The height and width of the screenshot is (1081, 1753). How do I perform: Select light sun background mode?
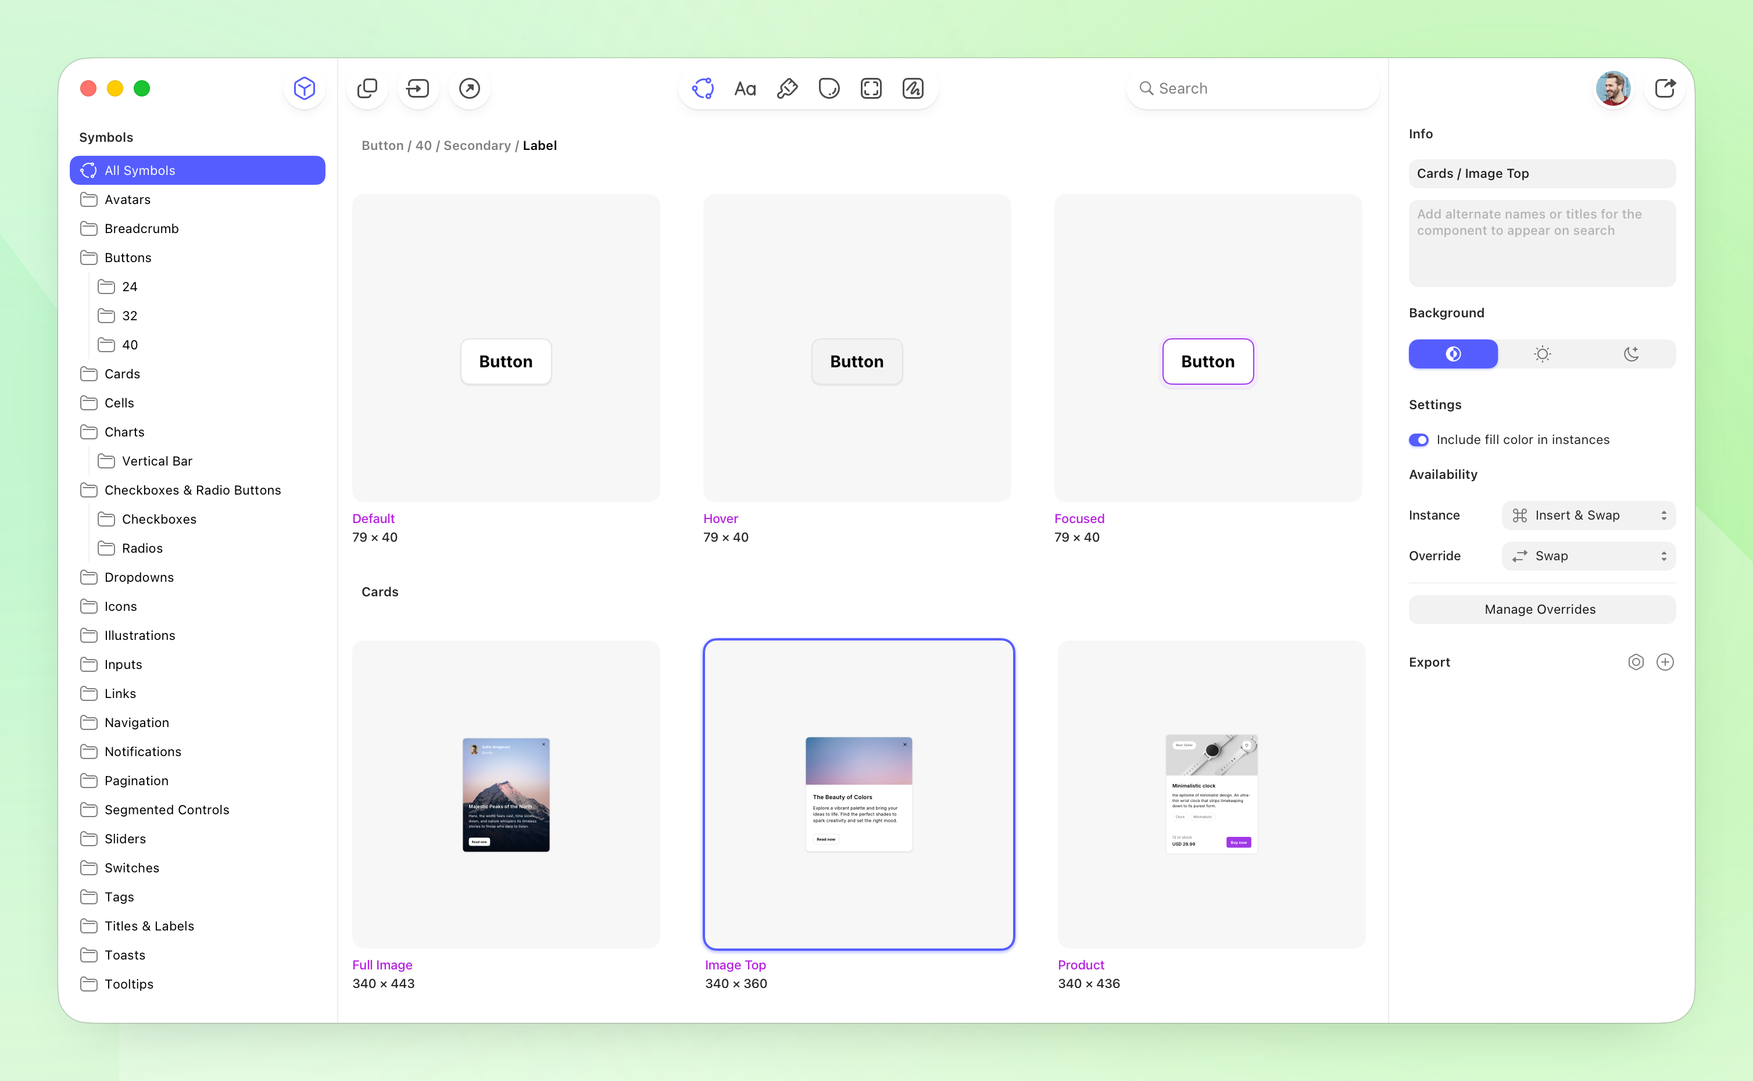[x=1542, y=354]
